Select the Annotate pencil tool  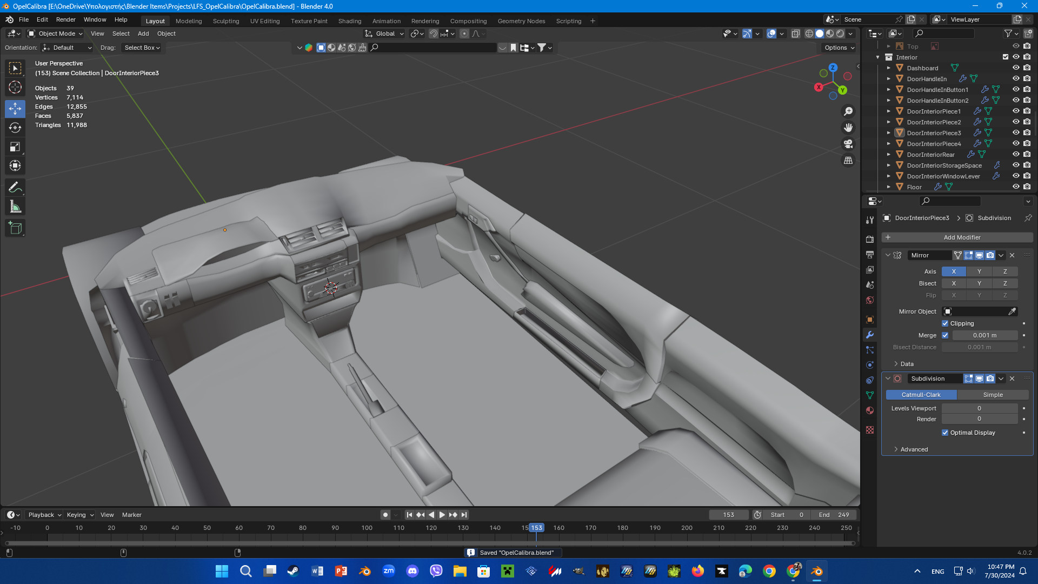[x=15, y=188]
